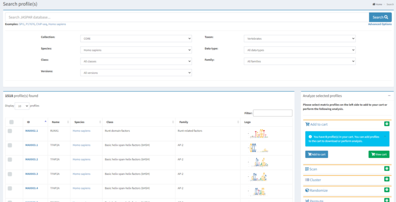
Task: Check the box for MA0002.1 row
Action: pos(10,131)
